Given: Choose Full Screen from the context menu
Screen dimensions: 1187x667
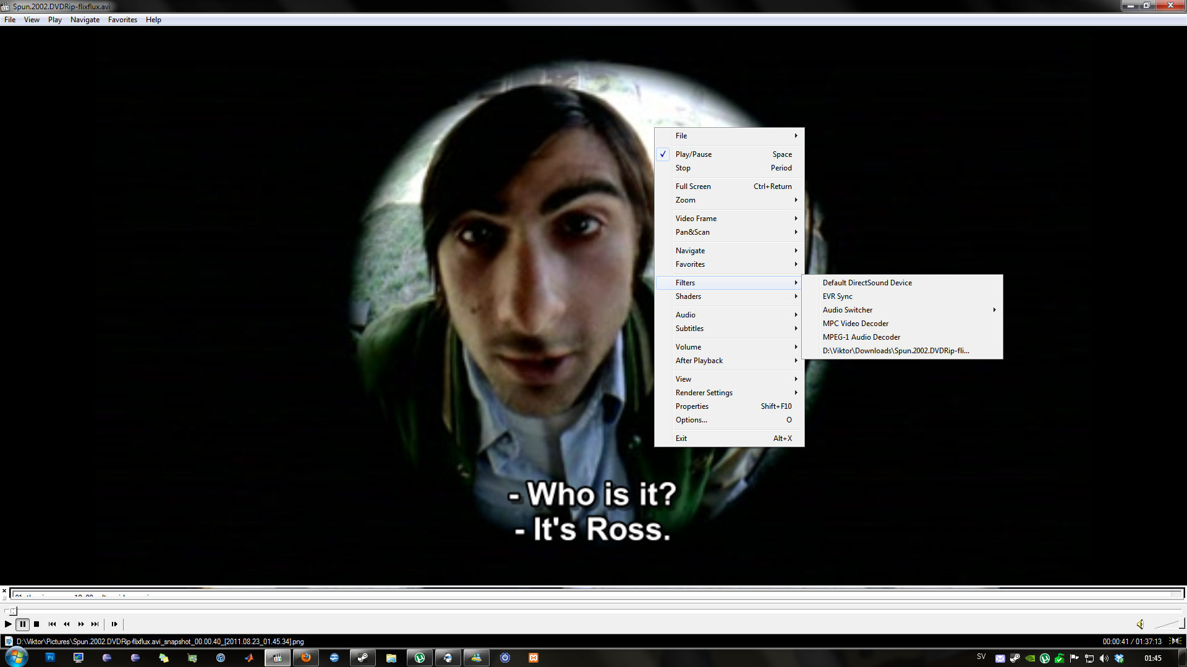Looking at the screenshot, I should pos(693,187).
